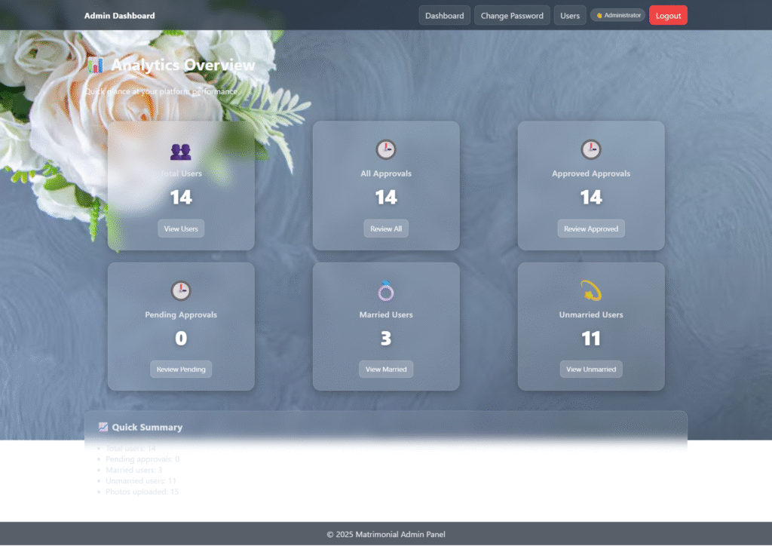
Task: Click the wedding ring icon on Married Users
Action: point(386,290)
